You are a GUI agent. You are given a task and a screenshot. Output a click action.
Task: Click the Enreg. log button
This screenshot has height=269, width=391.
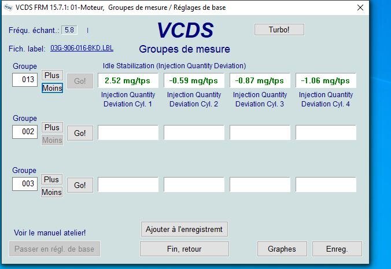click(337, 249)
